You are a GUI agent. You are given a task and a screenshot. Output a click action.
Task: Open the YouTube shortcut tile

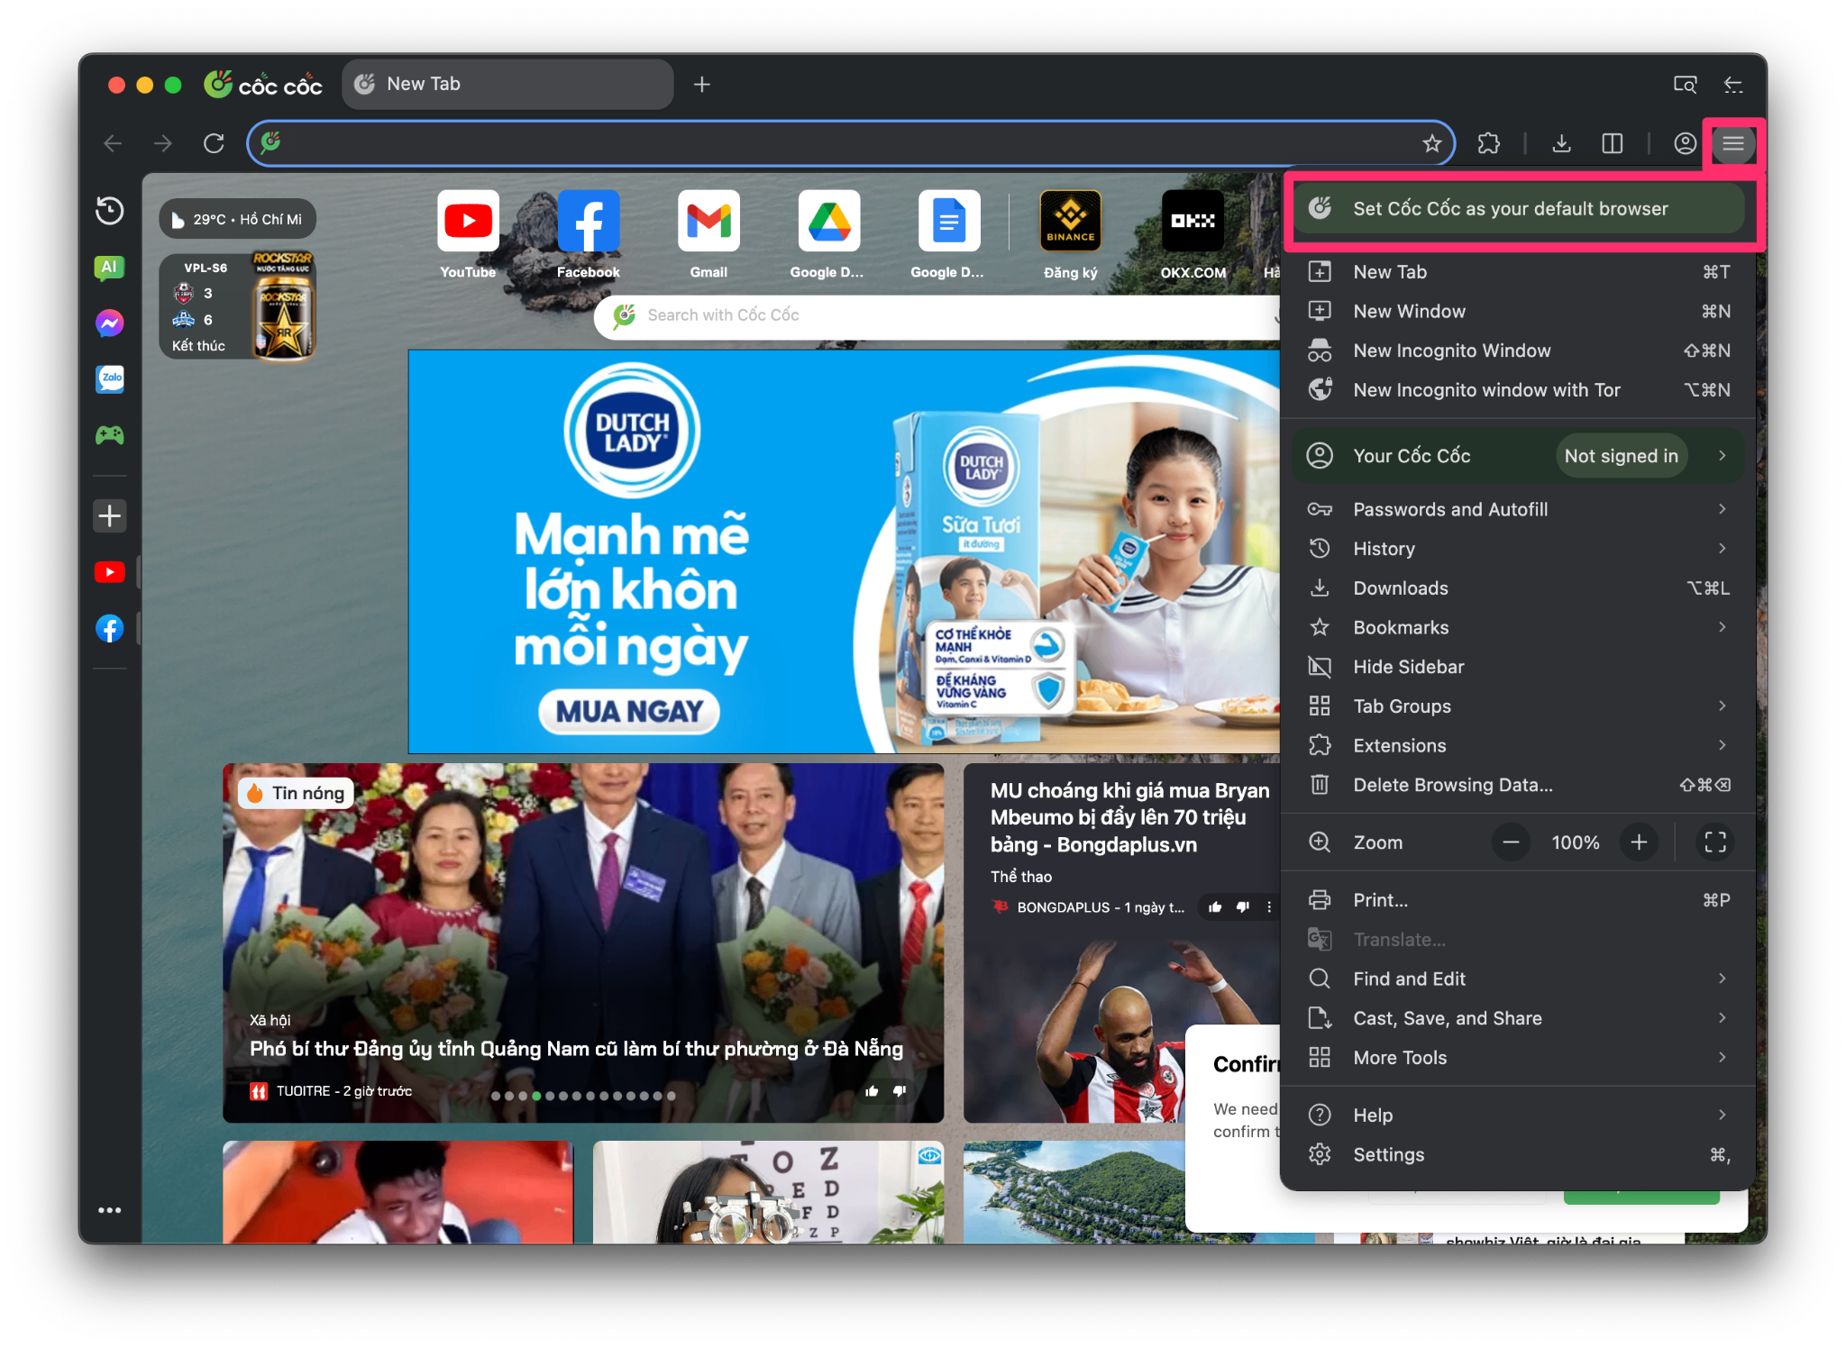click(468, 234)
